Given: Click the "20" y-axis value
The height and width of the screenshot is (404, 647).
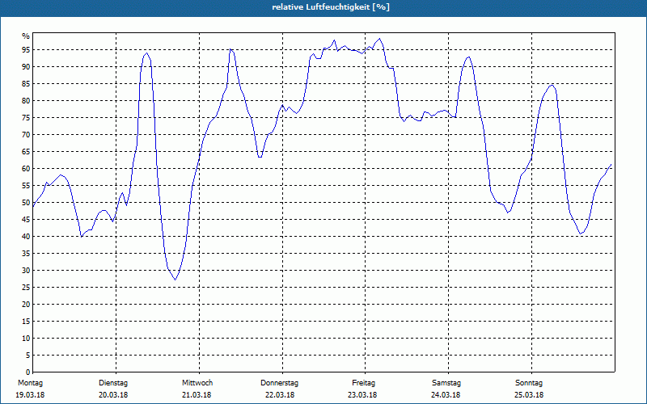Looking at the screenshot, I should (26, 305).
